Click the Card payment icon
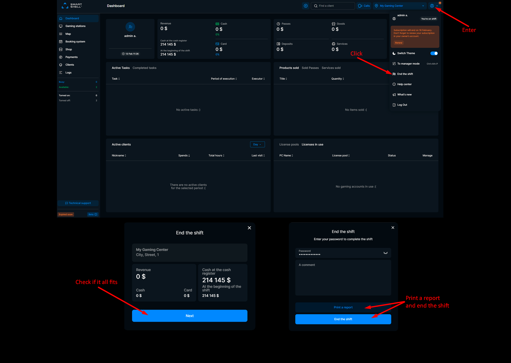 point(217,44)
